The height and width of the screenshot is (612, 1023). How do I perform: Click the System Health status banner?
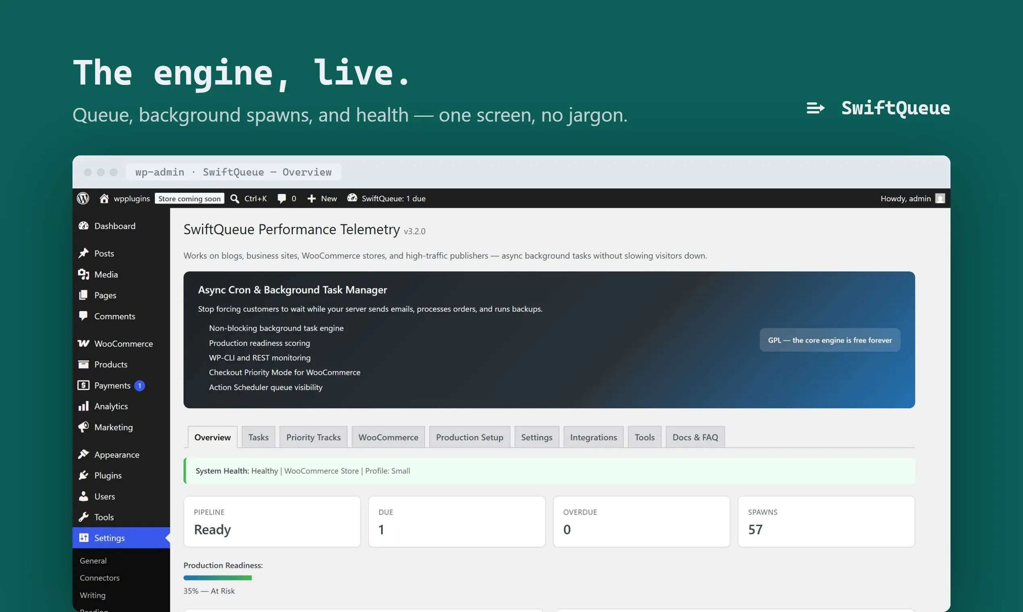click(549, 471)
